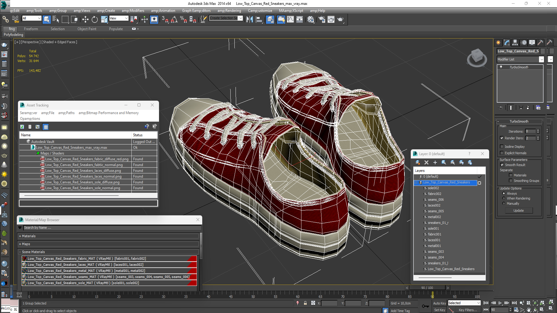Viewport: 557px width, 313px height.
Task: Toggle the Smooth Result checkbox
Action: [502, 165]
